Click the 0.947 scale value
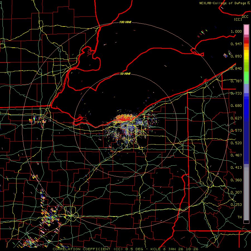This screenshot has width=251, height=251. tap(236, 44)
